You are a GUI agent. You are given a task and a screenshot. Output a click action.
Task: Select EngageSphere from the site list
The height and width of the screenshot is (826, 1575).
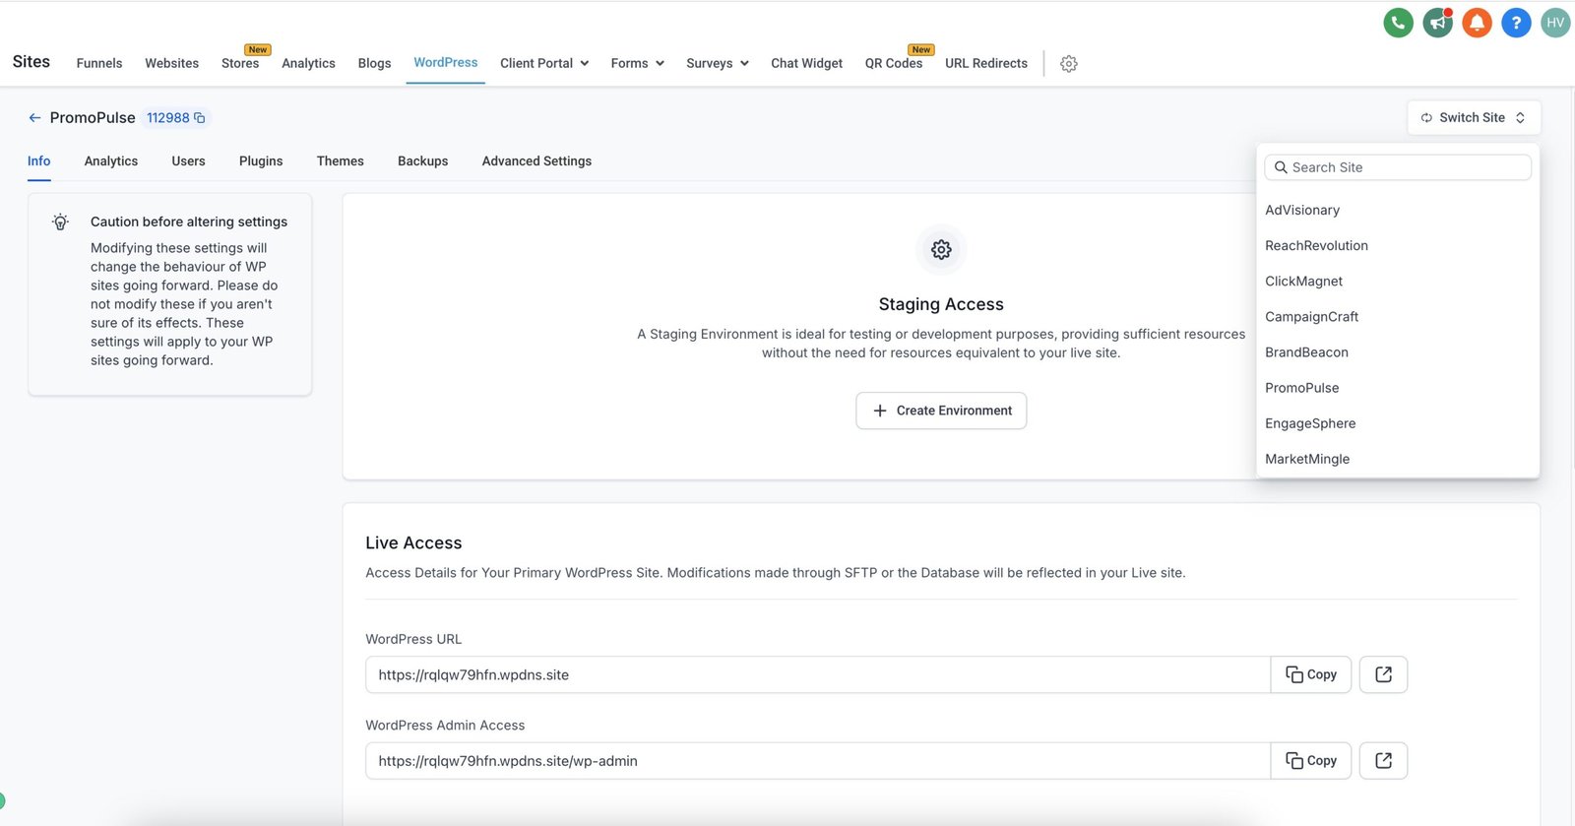pos(1310,423)
